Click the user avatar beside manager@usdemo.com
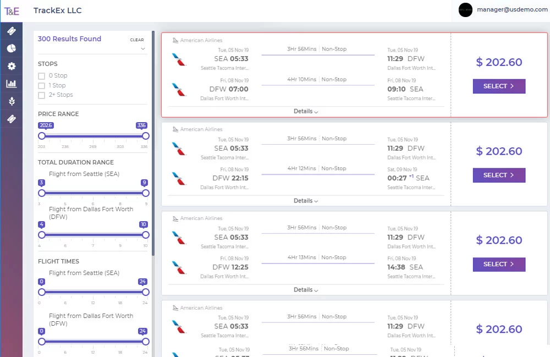This screenshot has height=357, width=550. (465, 10)
